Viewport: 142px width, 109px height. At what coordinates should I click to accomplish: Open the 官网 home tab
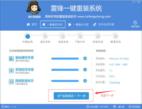point(32,24)
